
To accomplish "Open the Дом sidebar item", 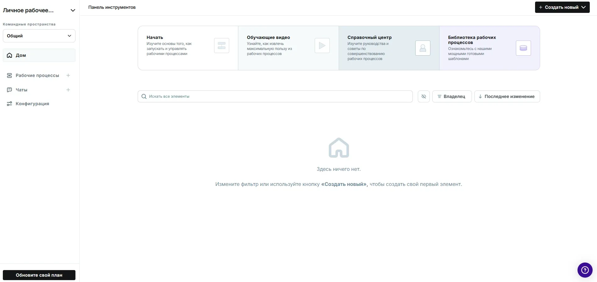I will pos(39,55).
